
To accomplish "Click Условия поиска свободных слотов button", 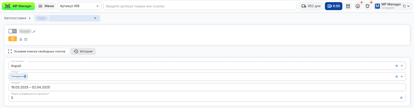I will tap(36, 51).
